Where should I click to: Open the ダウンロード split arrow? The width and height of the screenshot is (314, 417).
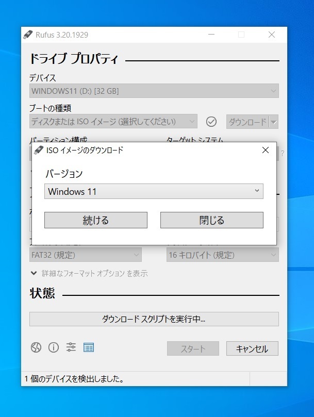point(274,122)
